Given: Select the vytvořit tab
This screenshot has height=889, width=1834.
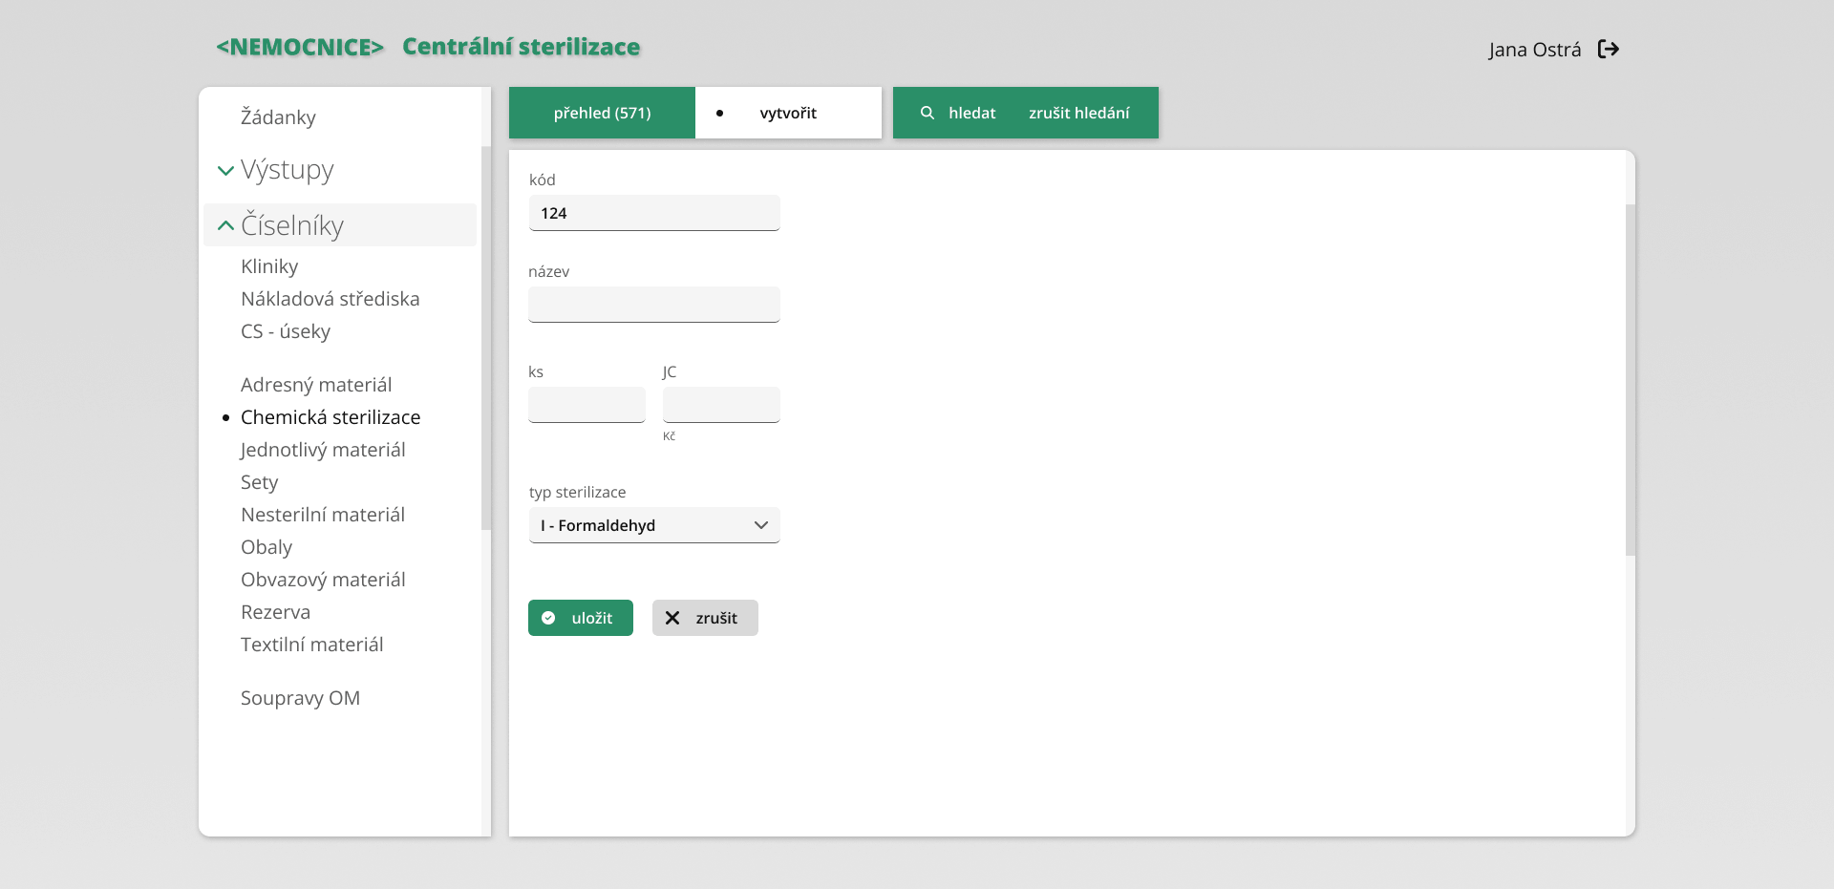Looking at the screenshot, I should point(788,113).
